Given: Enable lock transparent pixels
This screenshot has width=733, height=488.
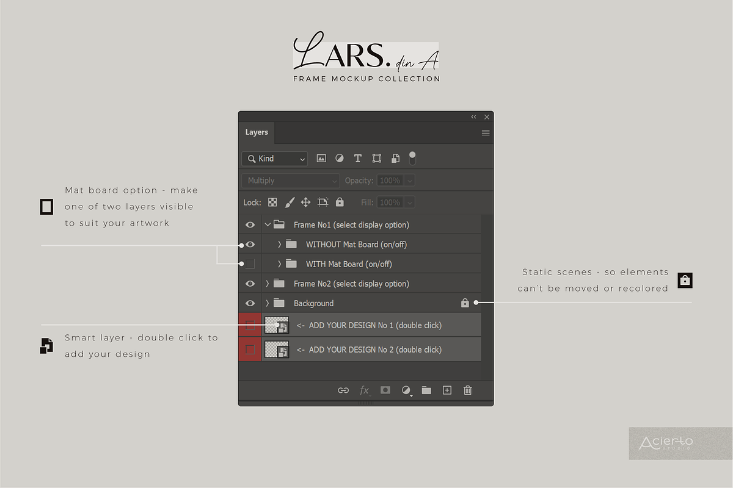Looking at the screenshot, I should [x=272, y=202].
